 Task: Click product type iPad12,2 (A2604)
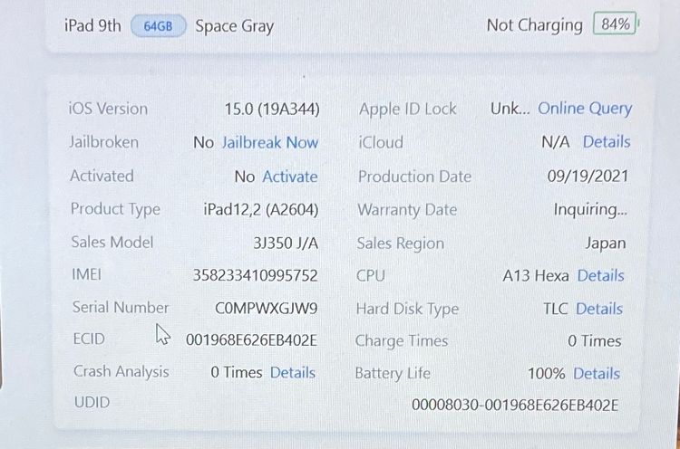pos(261,210)
